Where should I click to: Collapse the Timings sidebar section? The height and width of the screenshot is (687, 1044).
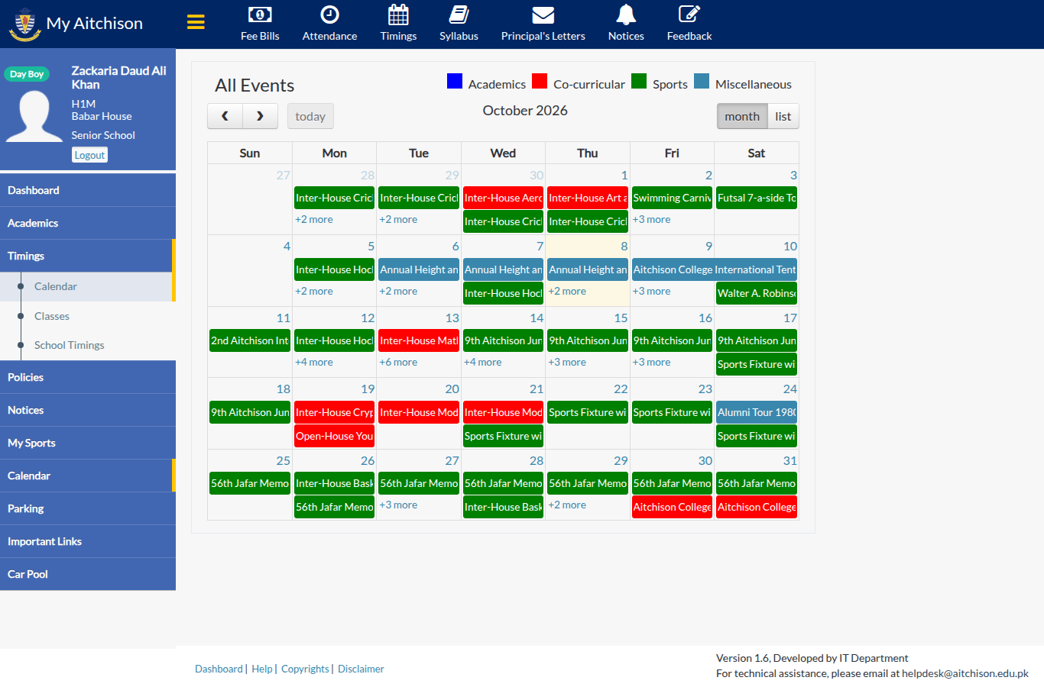coord(88,256)
